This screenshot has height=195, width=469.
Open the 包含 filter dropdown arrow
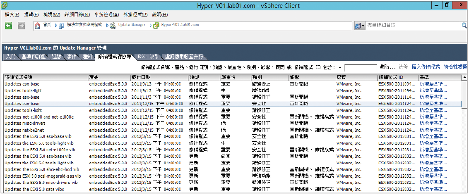click(x=340, y=68)
